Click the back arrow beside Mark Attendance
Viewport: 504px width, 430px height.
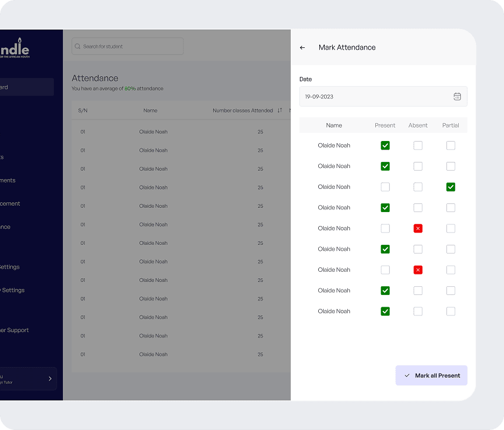coord(303,48)
